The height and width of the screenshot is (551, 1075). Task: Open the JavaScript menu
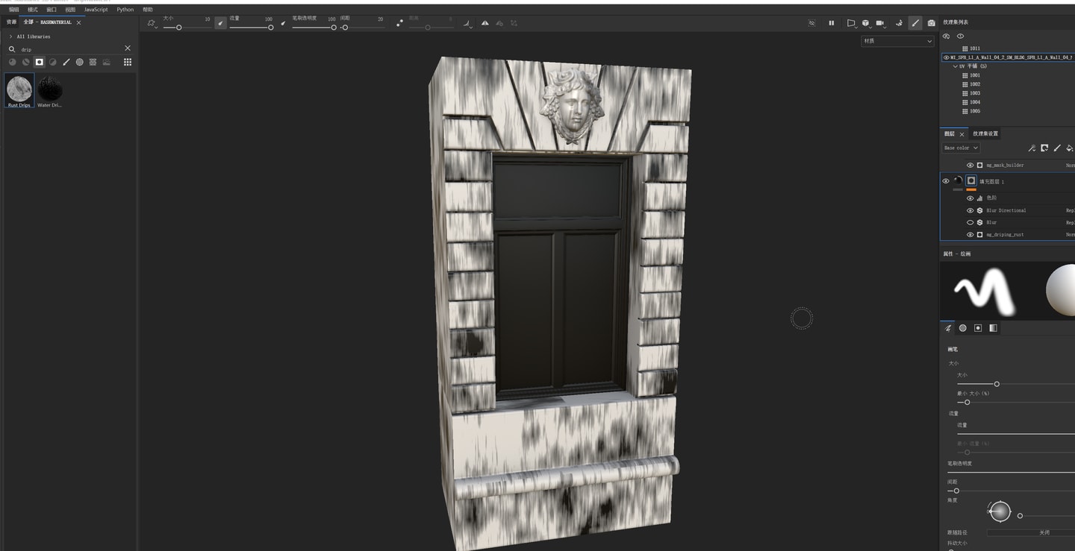point(96,10)
